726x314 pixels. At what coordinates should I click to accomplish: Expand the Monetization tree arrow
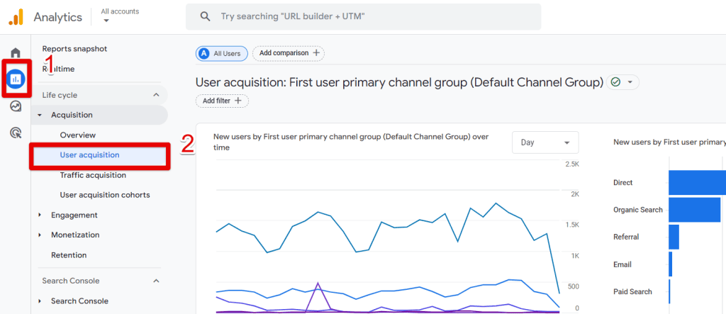40,235
